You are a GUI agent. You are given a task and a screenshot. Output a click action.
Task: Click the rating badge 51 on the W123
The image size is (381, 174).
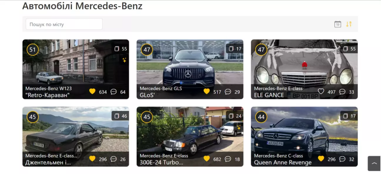click(33, 50)
